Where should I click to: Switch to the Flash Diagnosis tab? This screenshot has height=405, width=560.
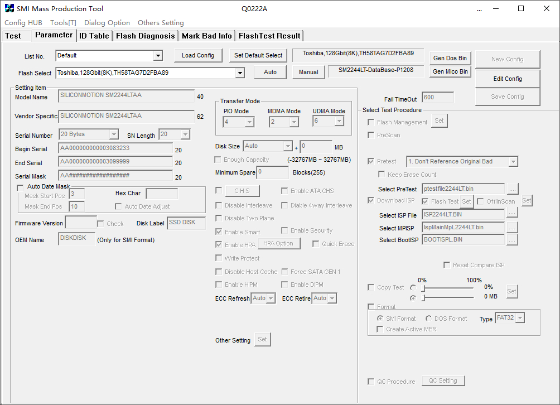145,36
